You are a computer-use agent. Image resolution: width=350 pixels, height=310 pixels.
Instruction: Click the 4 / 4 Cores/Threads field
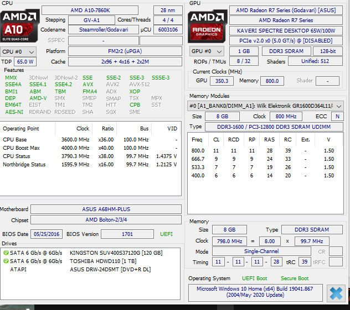[x=168, y=20]
